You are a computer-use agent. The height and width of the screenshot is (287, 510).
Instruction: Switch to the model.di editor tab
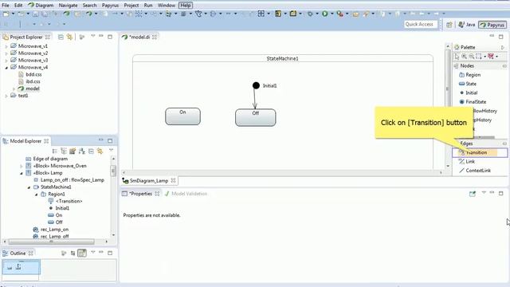click(139, 37)
